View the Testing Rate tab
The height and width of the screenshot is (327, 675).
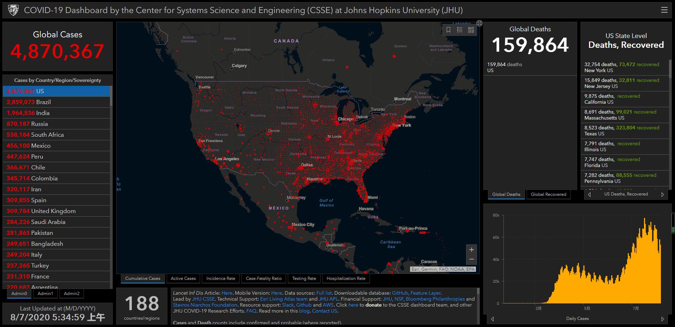304,278
